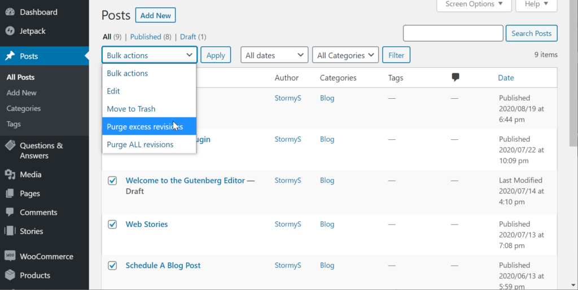This screenshot has width=578, height=290.
Task: Uncheck the Welcome to the Gutenberg Editor post
Action: click(x=112, y=181)
